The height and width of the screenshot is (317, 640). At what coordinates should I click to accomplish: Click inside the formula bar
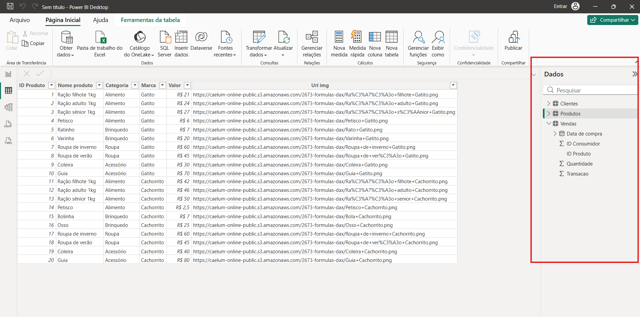pyautogui.click(x=290, y=73)
